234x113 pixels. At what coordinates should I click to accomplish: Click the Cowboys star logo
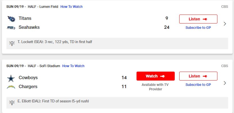point(11,78)
